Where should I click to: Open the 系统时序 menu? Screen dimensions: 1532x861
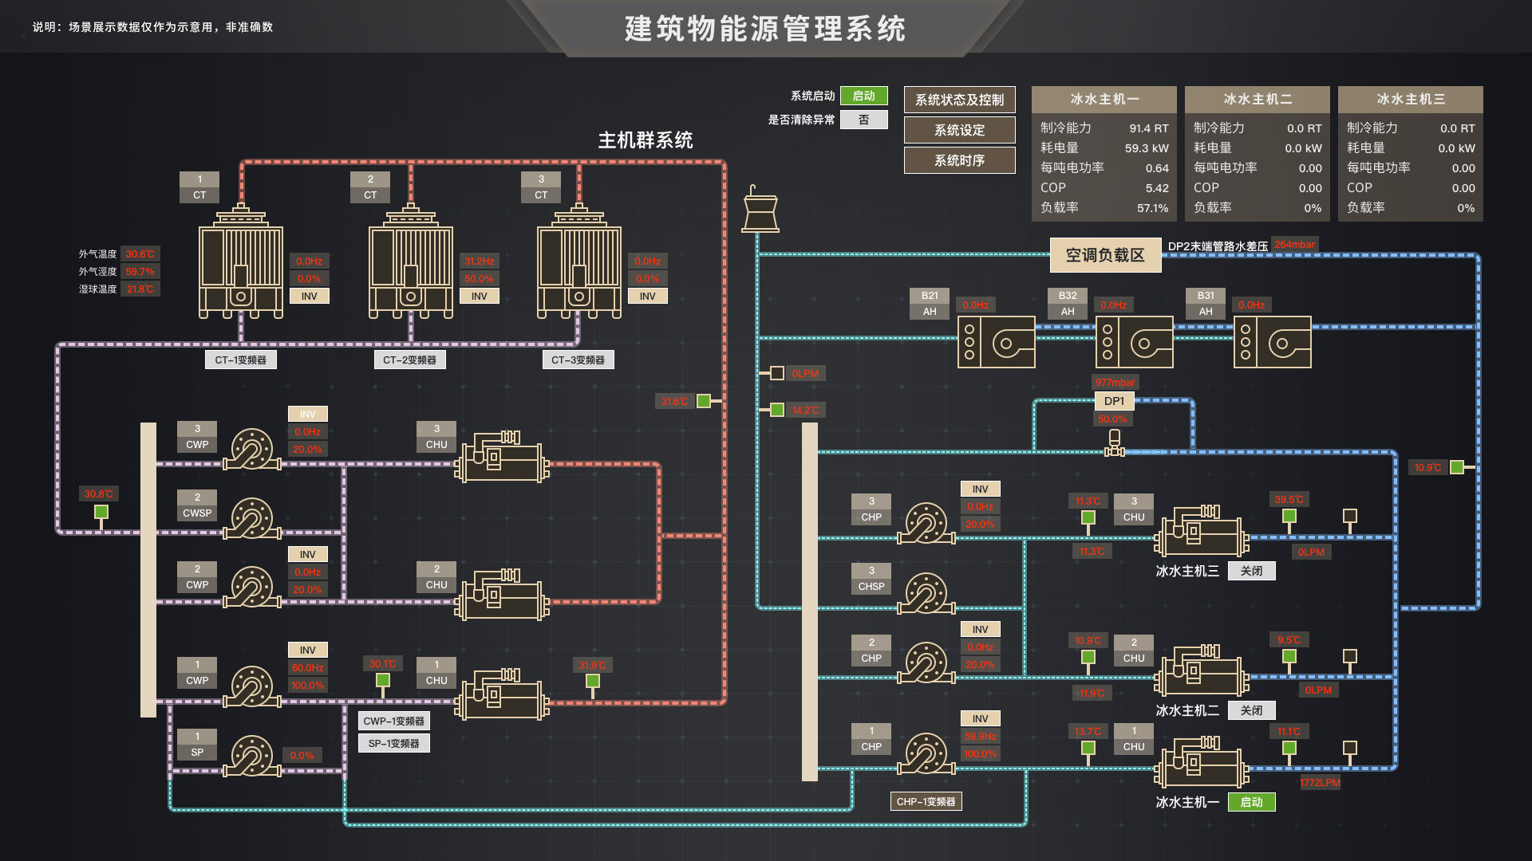click(x=959, y=160)
